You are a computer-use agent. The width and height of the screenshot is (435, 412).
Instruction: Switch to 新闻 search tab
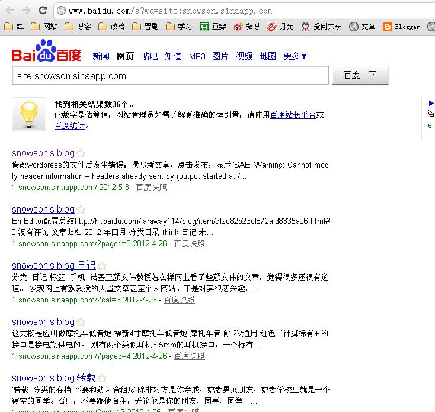coord(101,56)
